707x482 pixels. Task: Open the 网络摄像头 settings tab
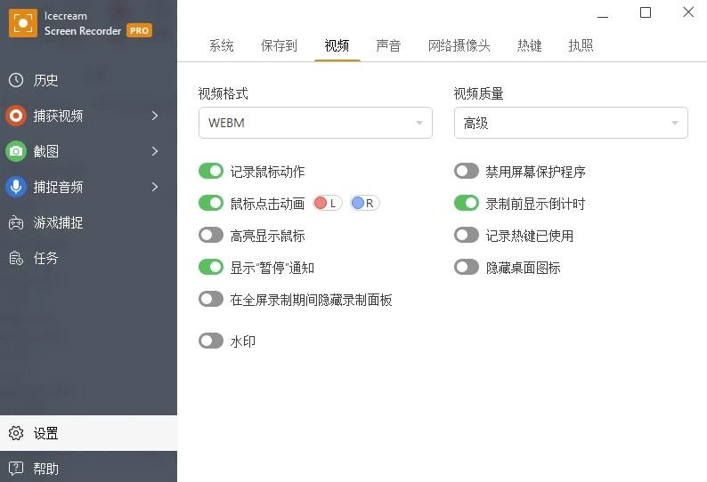(459, 45)
